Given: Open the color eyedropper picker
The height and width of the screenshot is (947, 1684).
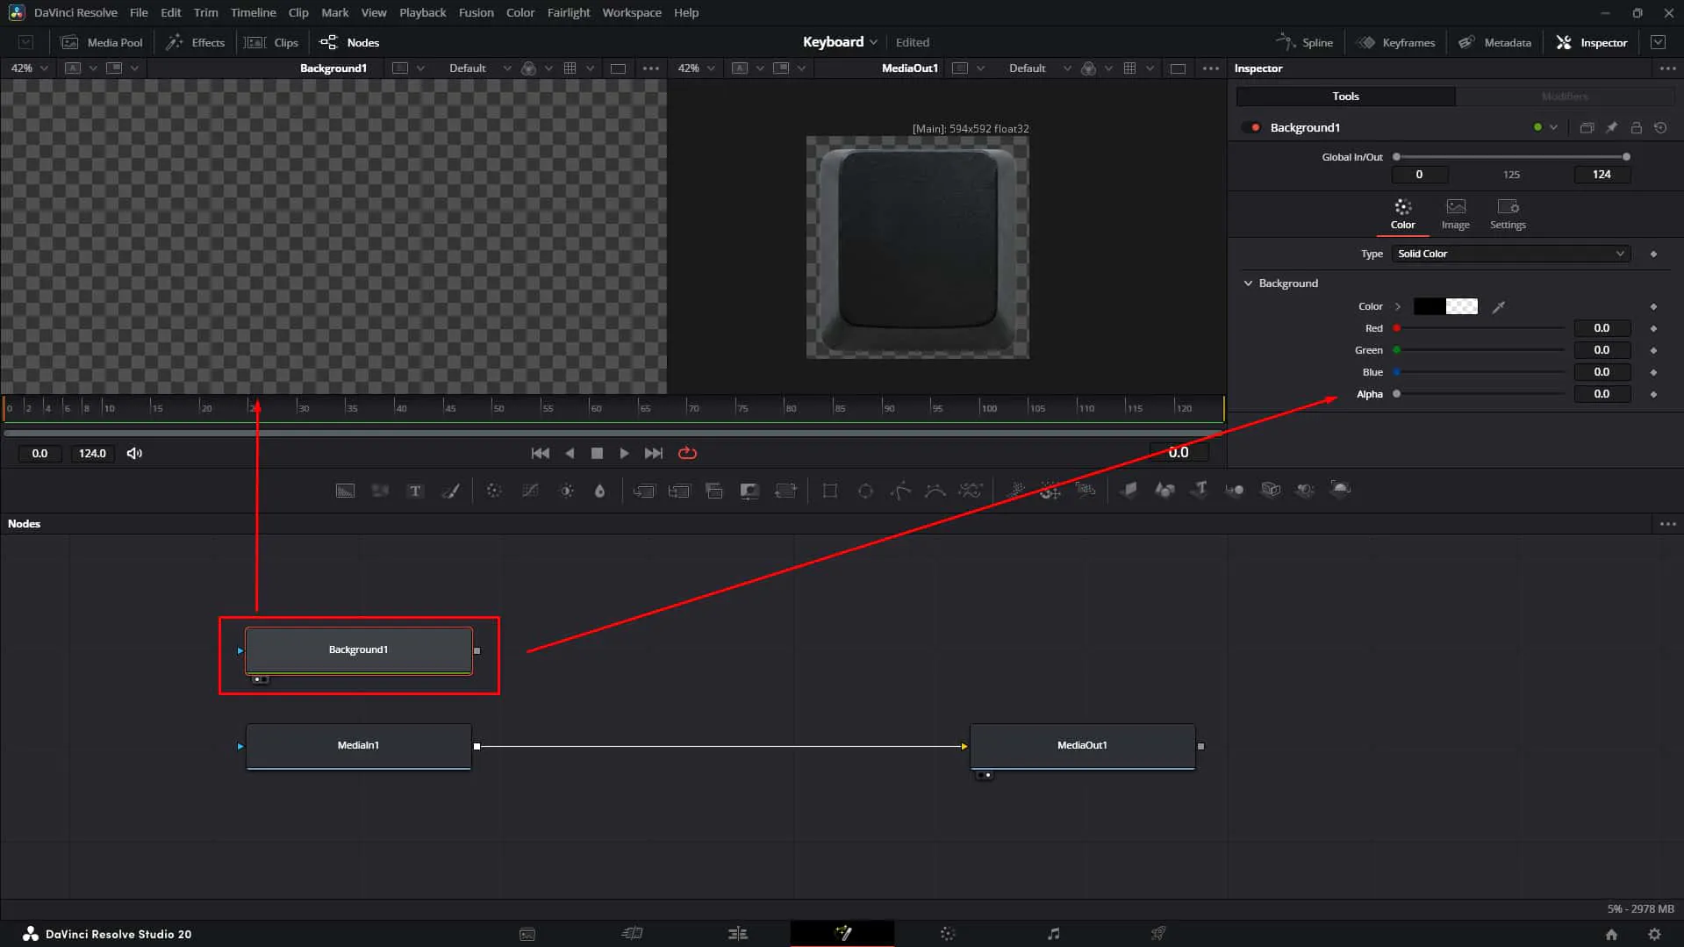Looking at the screenshot, I should tap(1499, 306).
